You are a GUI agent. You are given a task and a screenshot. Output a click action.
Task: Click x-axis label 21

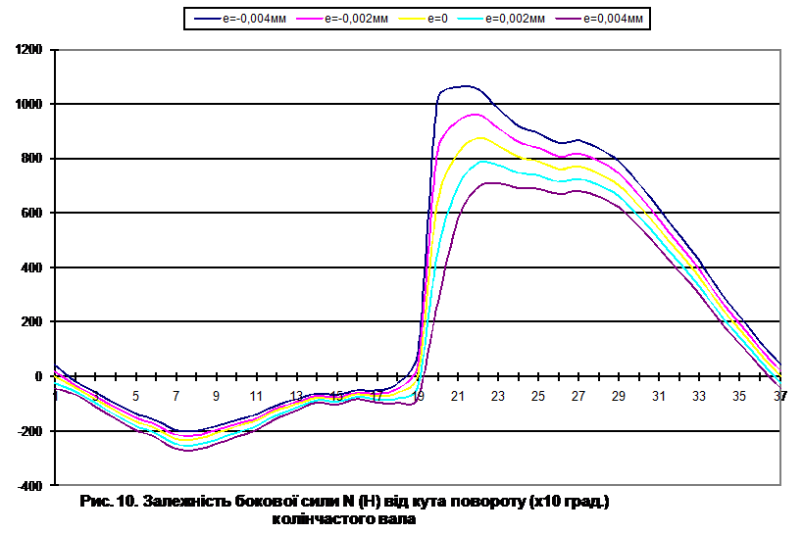(x=458, y=396)
